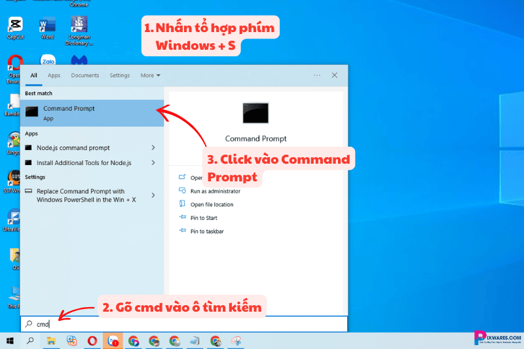The height and width of the screenshot is (349, 524).
Task: Select the Settings search tab
Action: [x=120, y=75]
